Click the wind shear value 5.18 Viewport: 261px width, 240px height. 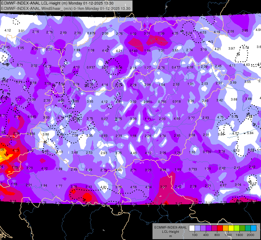(x=246, y=48)
